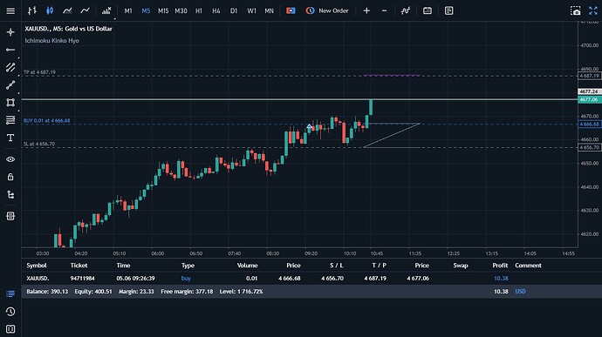Select the XAUUSD. position row symbol
The height and width of the screenshot is (337, 602).
(x=38, y=279)
